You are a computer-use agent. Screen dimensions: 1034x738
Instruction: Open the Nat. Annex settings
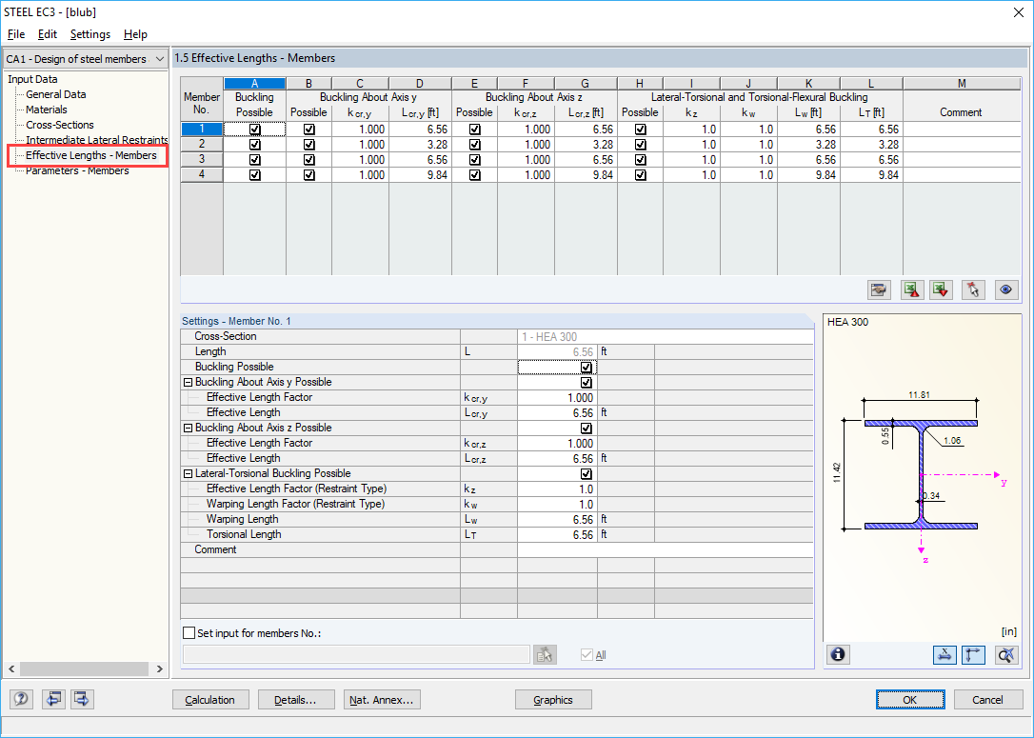tap(381, 699)
